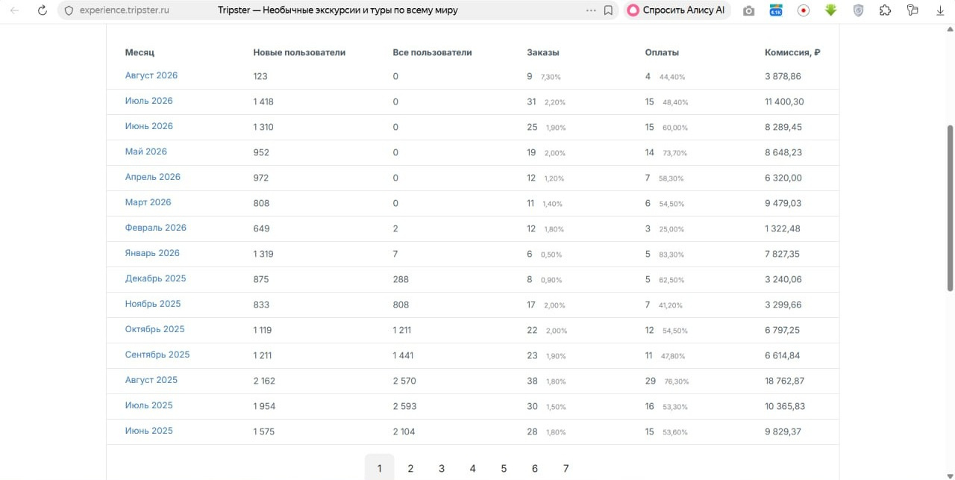Bookmark the page via the bookmark icon
Viewport: 955px width, 480px height.
(x=609, y=10)
